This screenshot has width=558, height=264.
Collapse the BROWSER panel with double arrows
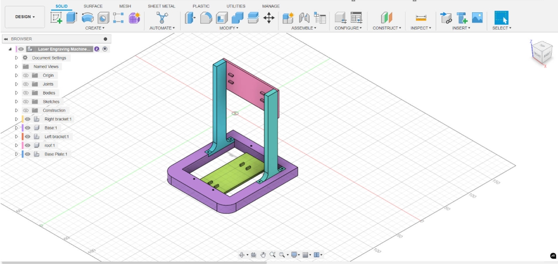[6, 39]
